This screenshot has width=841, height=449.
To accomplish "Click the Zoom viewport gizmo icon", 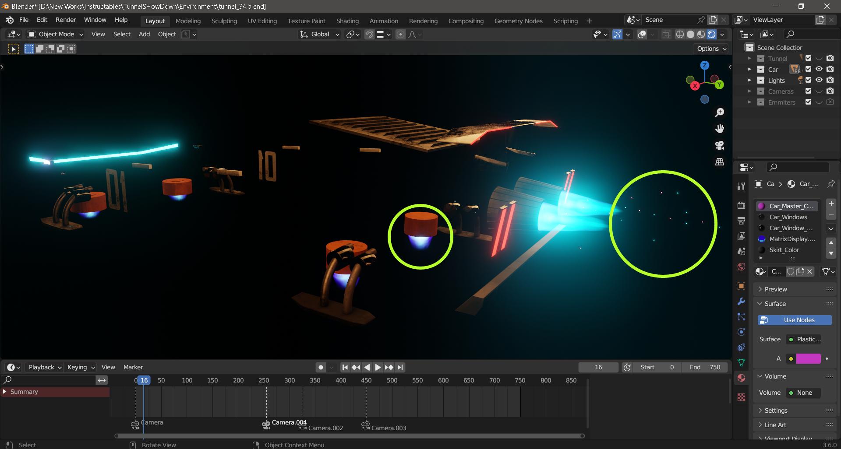I will 719,112.
